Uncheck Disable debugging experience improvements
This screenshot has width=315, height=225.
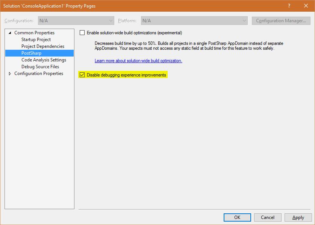pos(82,75)
